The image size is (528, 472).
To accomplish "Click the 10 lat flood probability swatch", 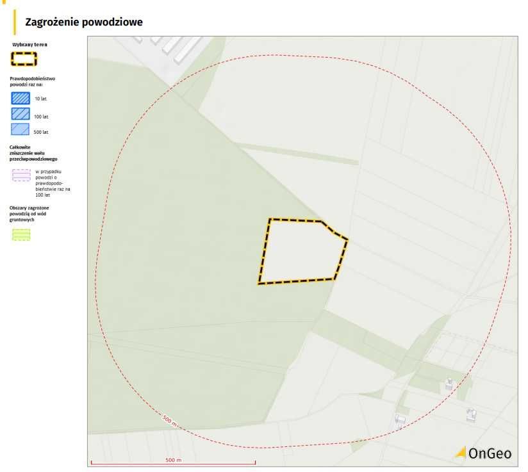I will (21, 98).
